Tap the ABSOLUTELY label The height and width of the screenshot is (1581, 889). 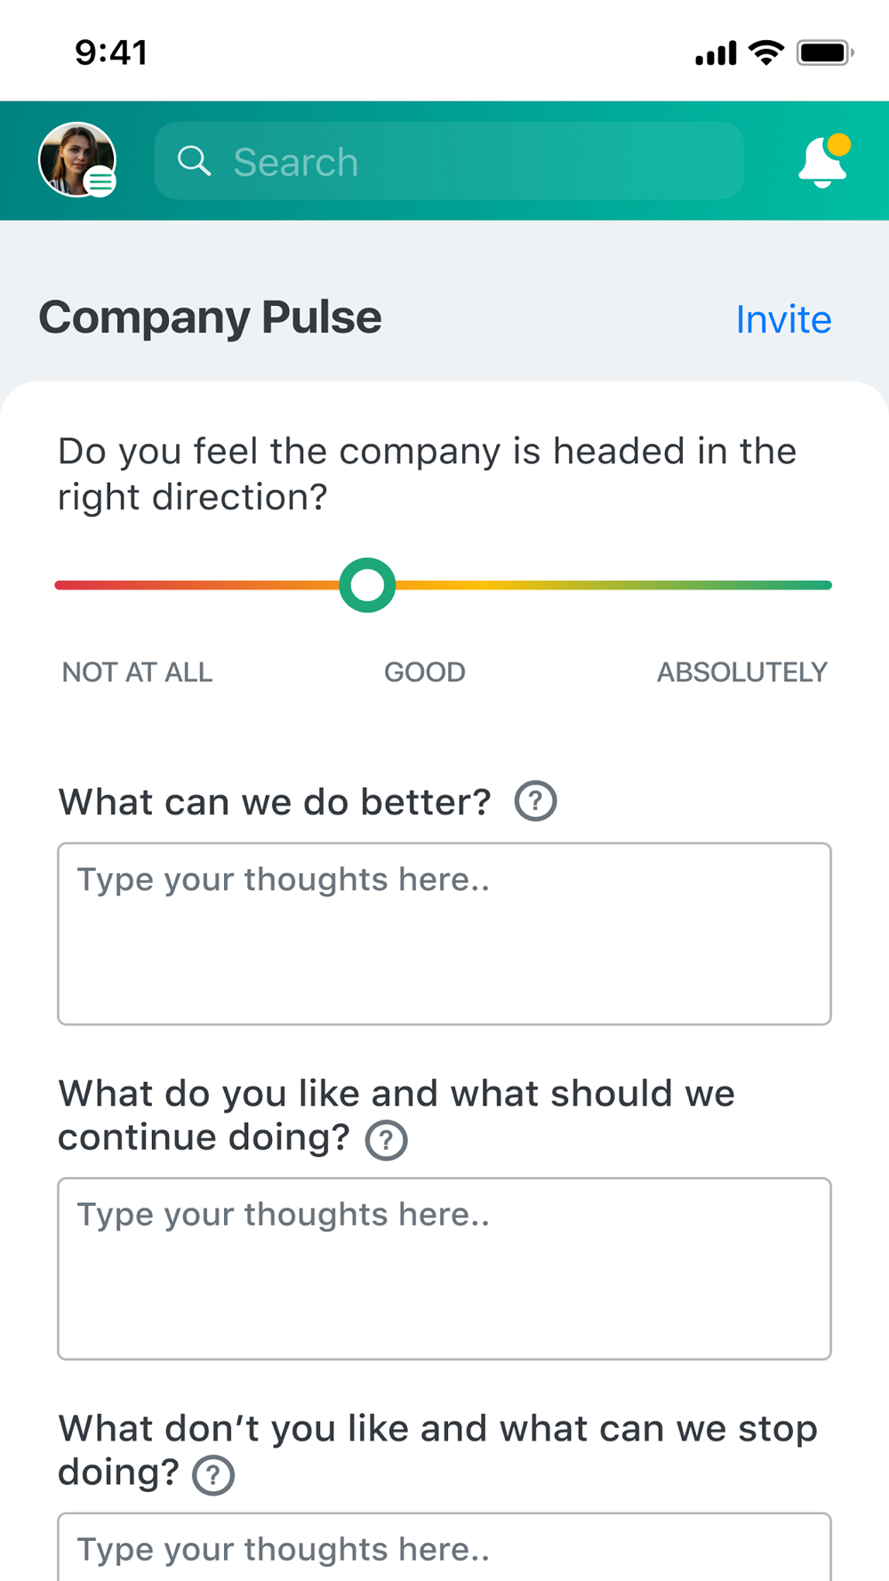click(741, 672)
